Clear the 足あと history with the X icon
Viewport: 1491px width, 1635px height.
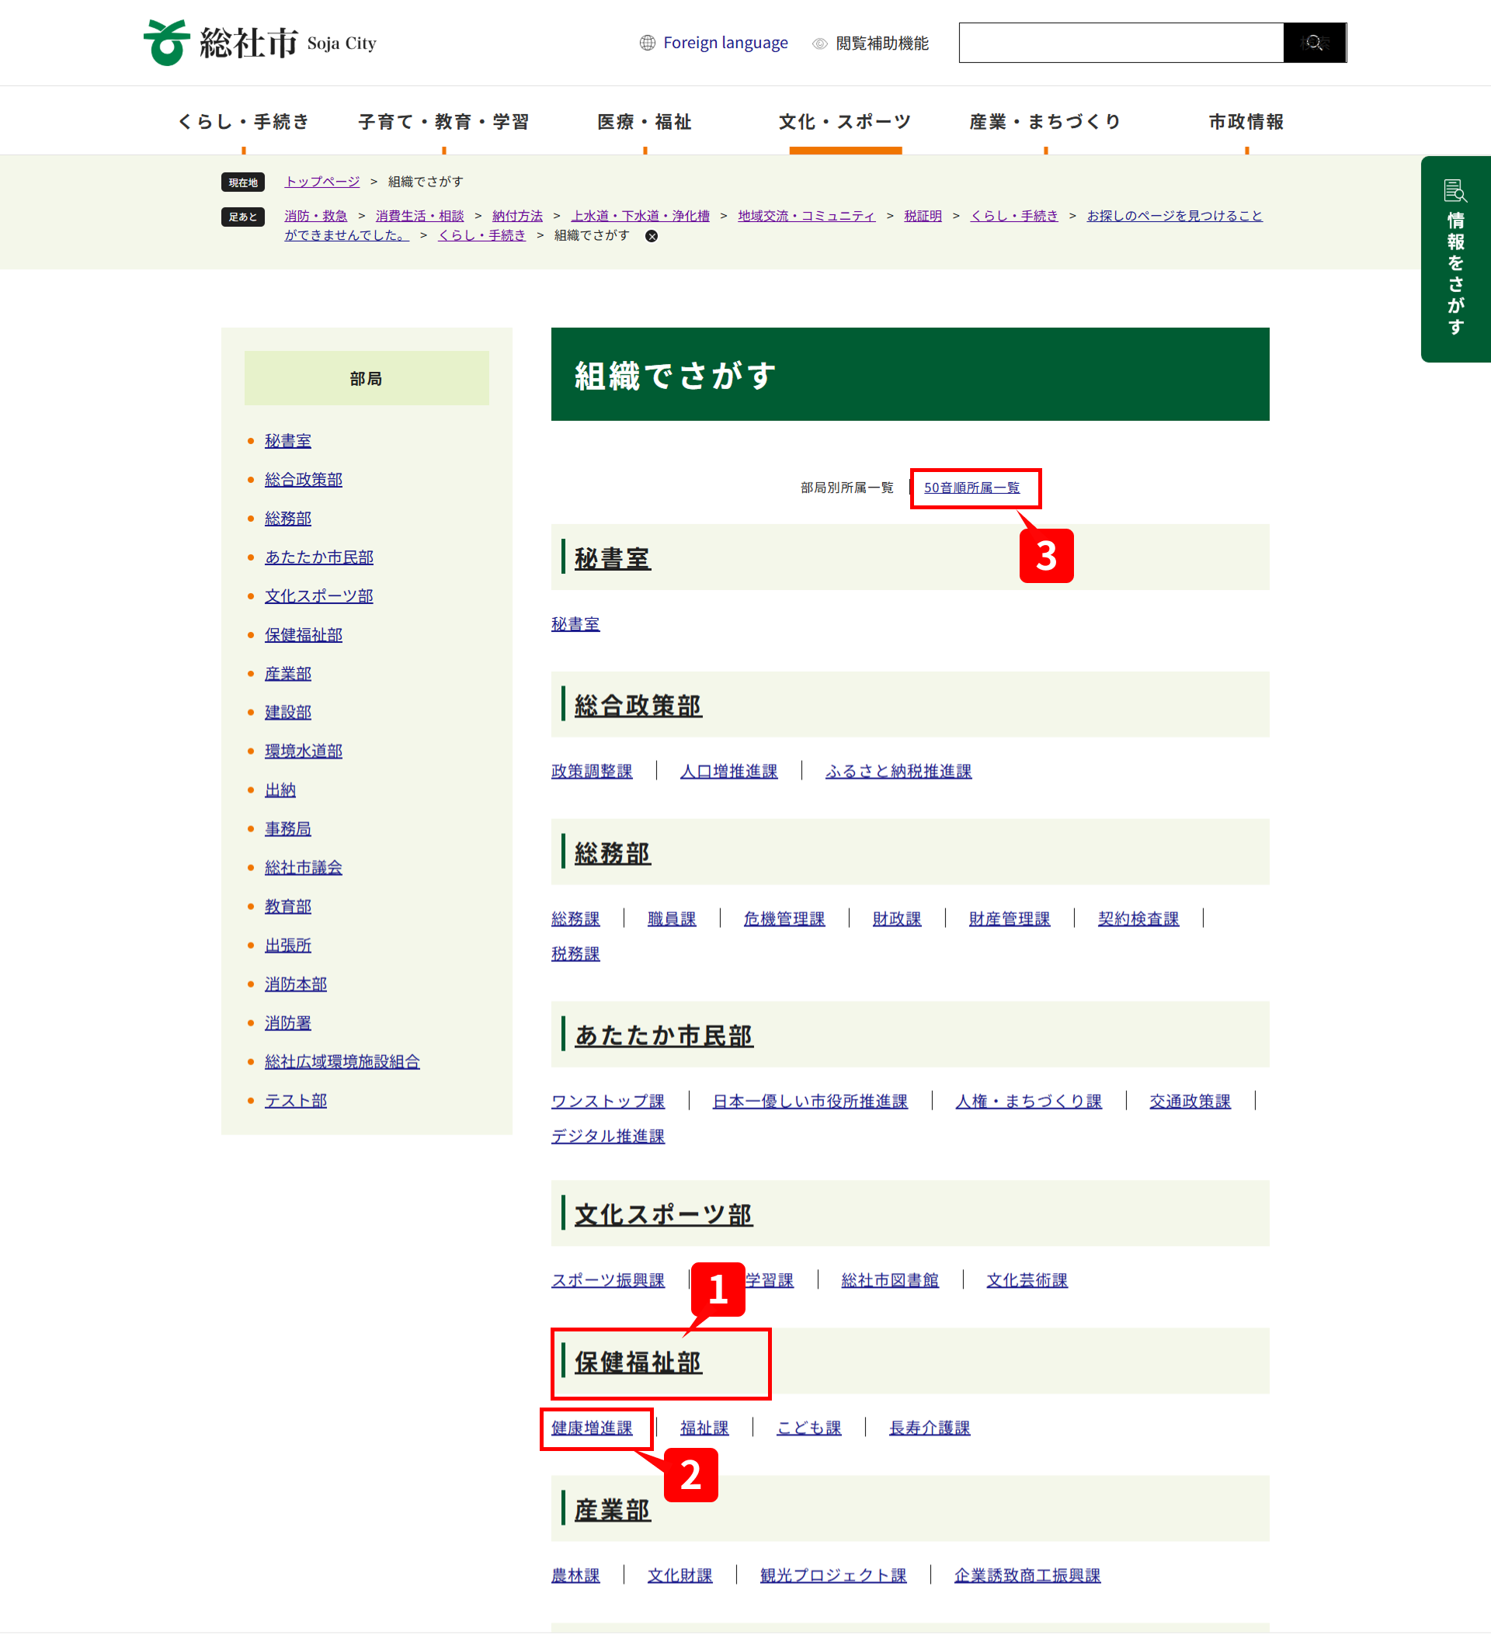[x=652, y=236]
